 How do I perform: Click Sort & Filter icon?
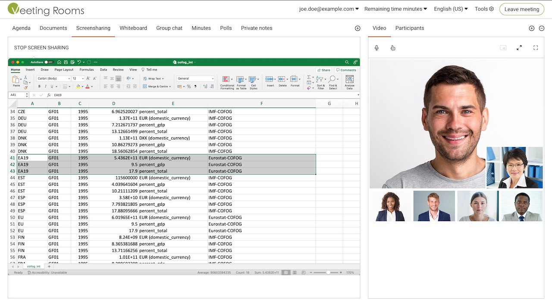click(x=320, y=80)
